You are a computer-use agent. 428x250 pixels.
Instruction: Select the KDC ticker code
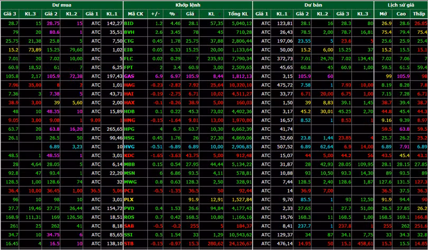(129, 156)
